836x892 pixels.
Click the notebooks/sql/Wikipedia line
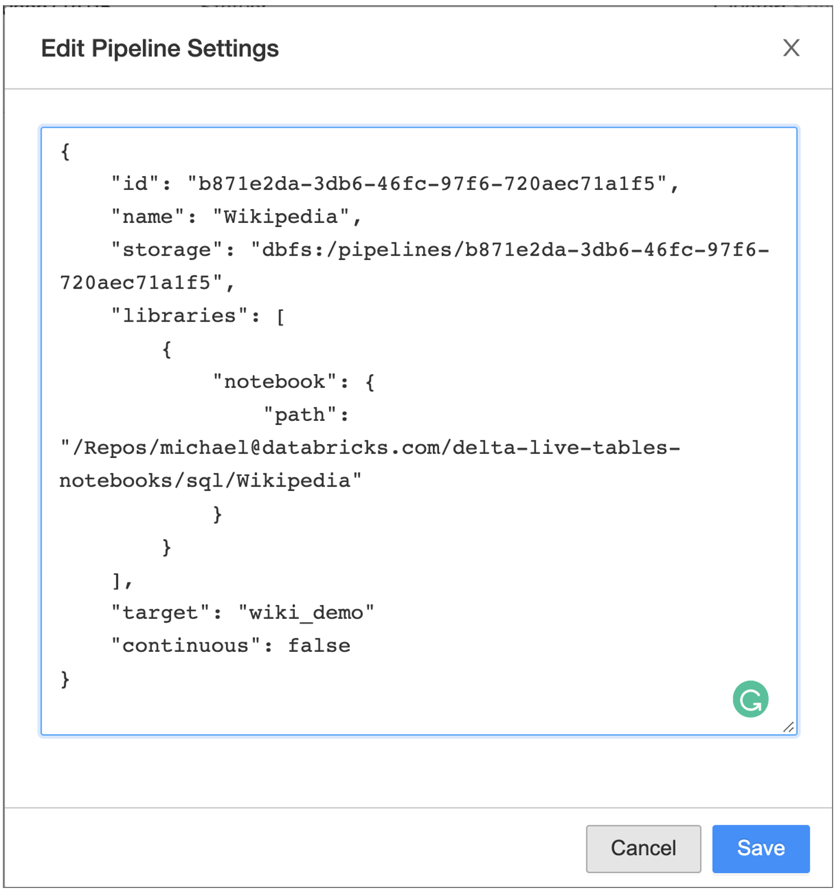coord(210,481)
